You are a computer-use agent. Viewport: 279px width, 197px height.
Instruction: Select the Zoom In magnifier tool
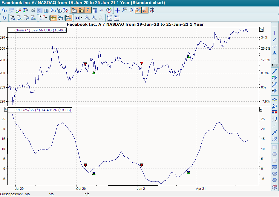click(93, 18)
